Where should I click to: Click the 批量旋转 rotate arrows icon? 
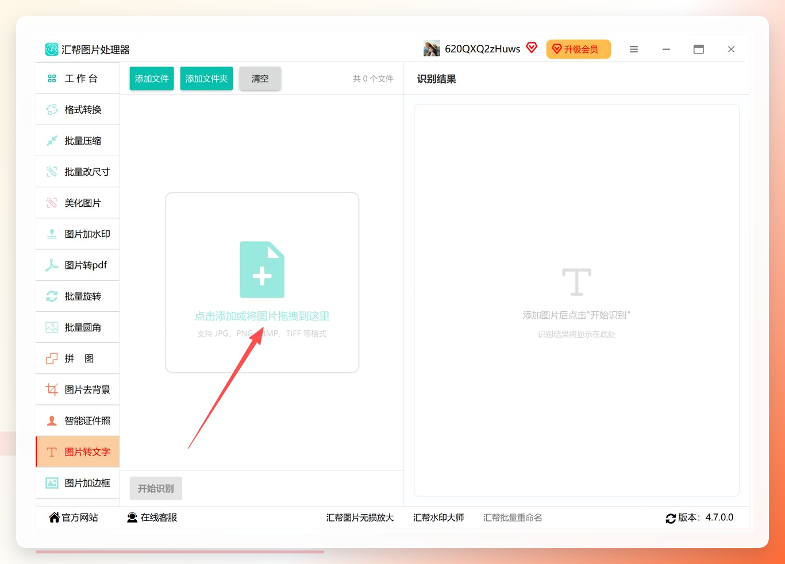pyautogui.click(x=52, y=296)
